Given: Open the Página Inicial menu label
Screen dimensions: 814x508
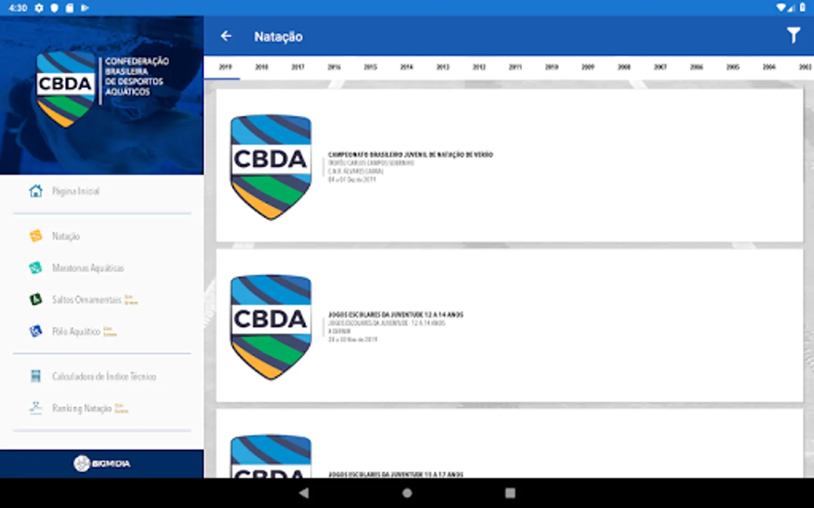Looking at the screenshot, I should point(76,191).
